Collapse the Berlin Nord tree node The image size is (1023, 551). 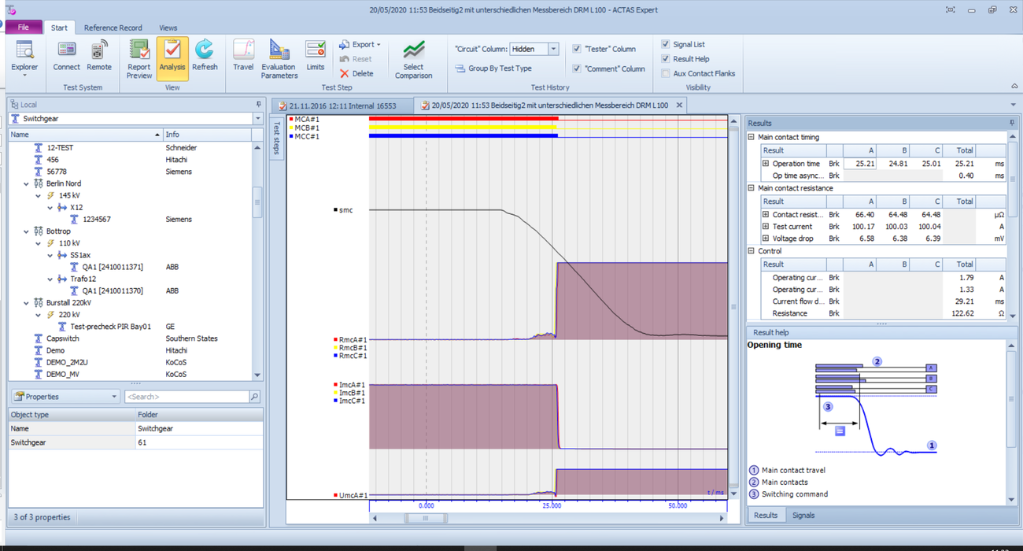(x=27, y=183)
